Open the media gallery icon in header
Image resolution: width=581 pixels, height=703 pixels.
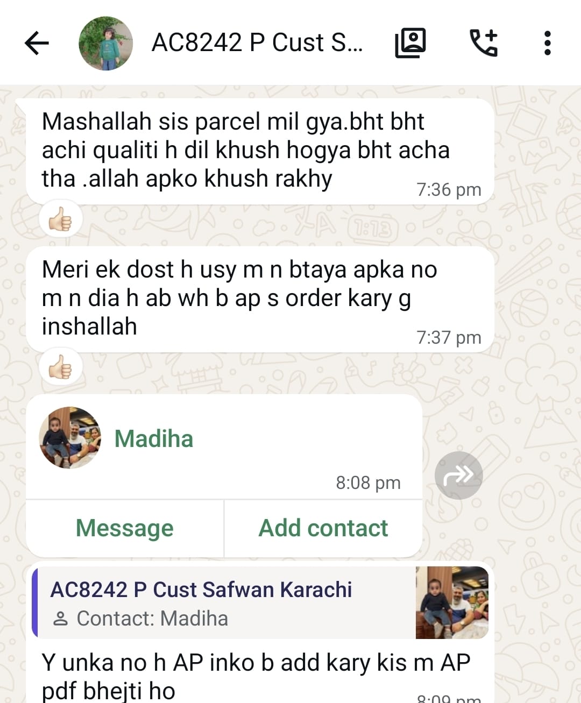[410, 43]
